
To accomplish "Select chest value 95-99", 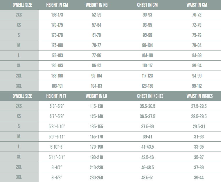I will (147, 35).
